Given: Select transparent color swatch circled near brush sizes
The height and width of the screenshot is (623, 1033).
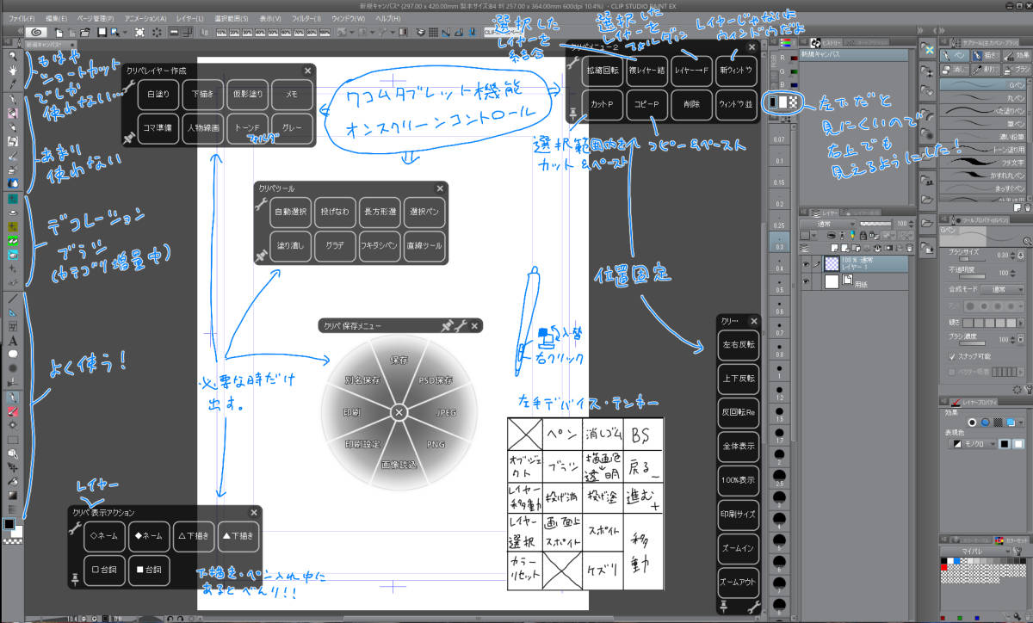Looking at the screenshot, I should tap(793, 102).
